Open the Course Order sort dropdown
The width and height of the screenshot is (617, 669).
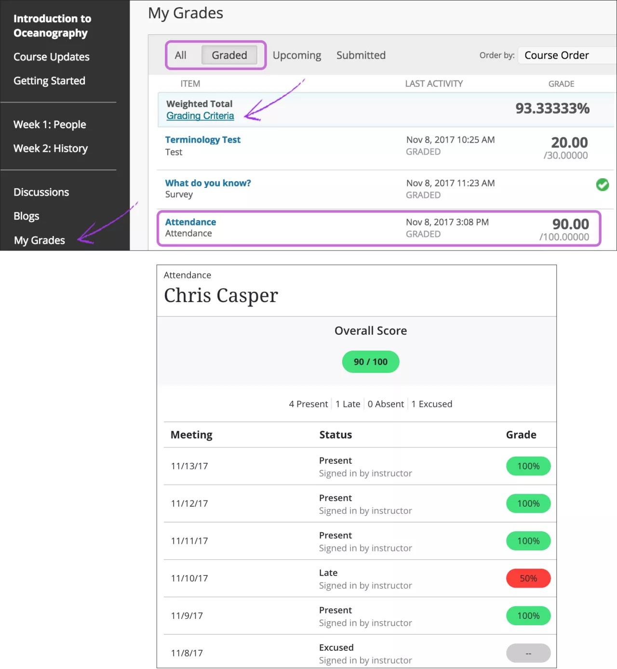564,55
